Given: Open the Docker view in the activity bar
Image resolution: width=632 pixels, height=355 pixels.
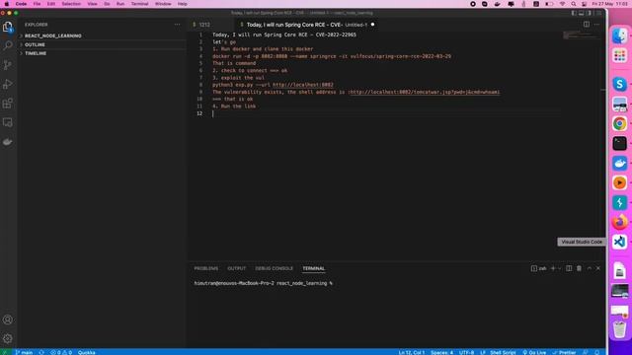Looking at the screenshot, I should pos(8,142).
